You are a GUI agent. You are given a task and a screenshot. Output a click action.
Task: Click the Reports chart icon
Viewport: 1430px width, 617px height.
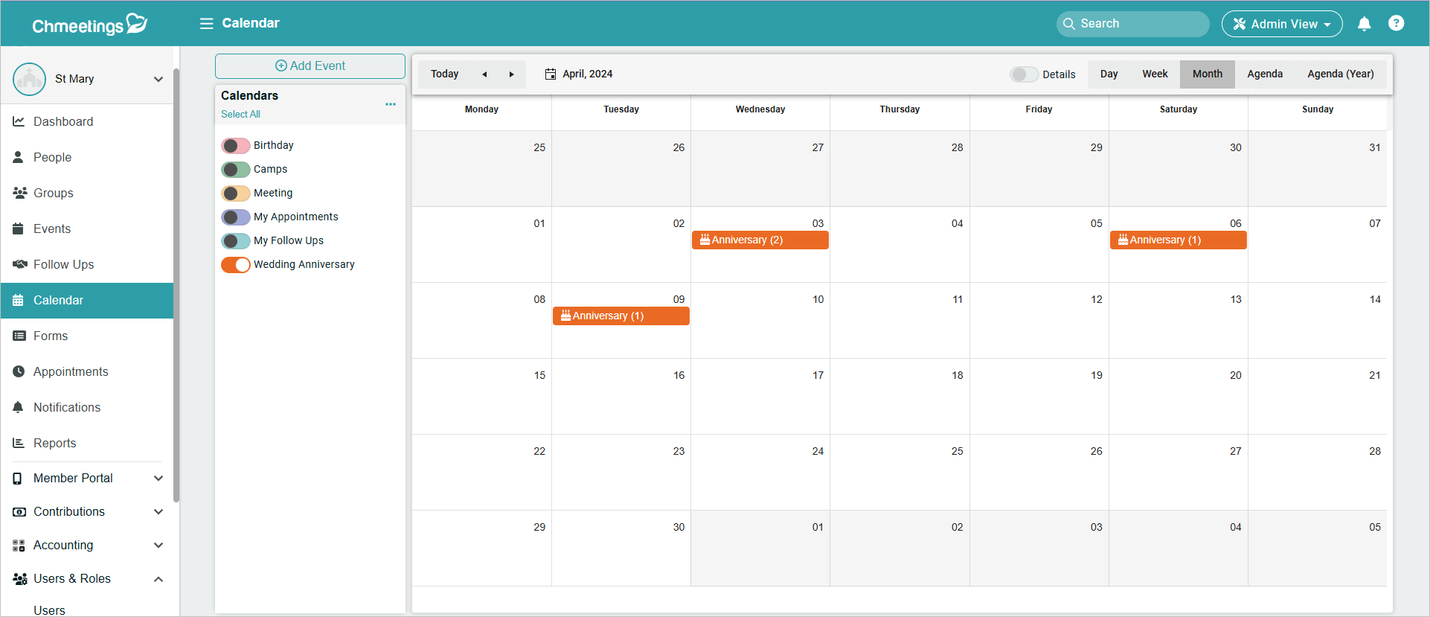tap(19, 443)
